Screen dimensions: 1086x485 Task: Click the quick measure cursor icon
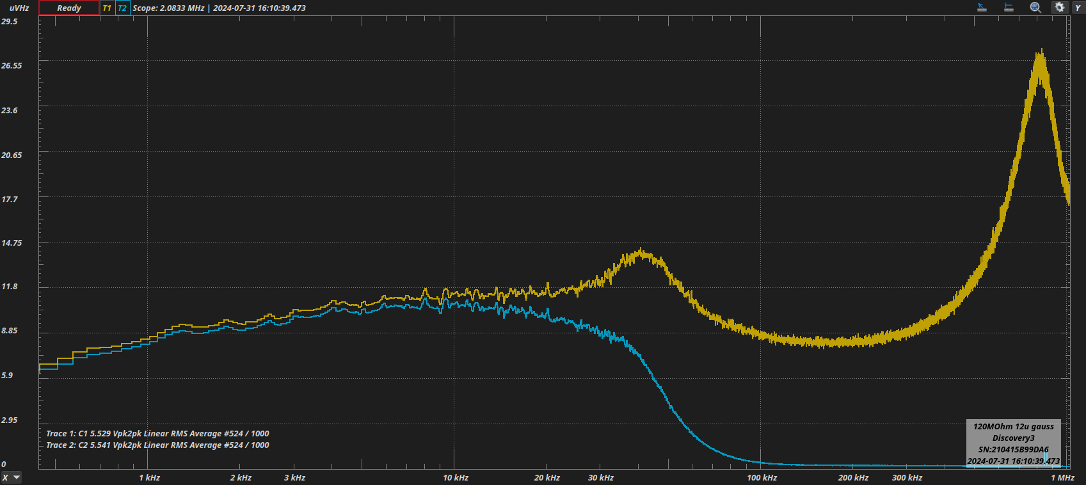point(982,8)
